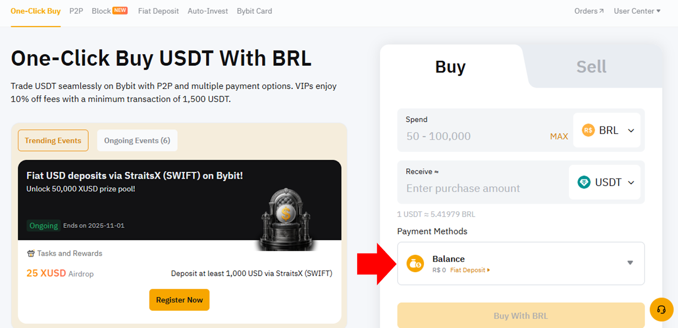Open the USDT coin dropdown
The width and height of the screenshot is (678, 328).
pos(631,182)
